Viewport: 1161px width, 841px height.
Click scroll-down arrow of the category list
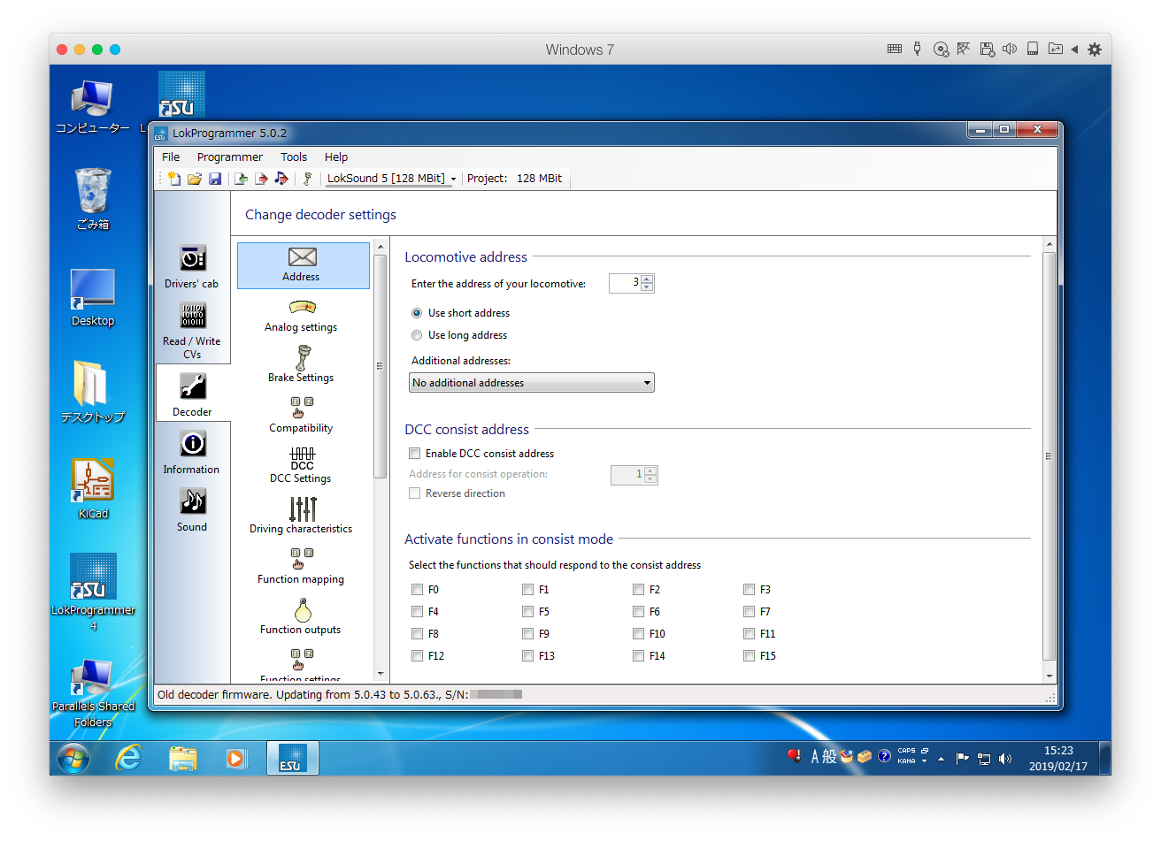pos(381,674)
